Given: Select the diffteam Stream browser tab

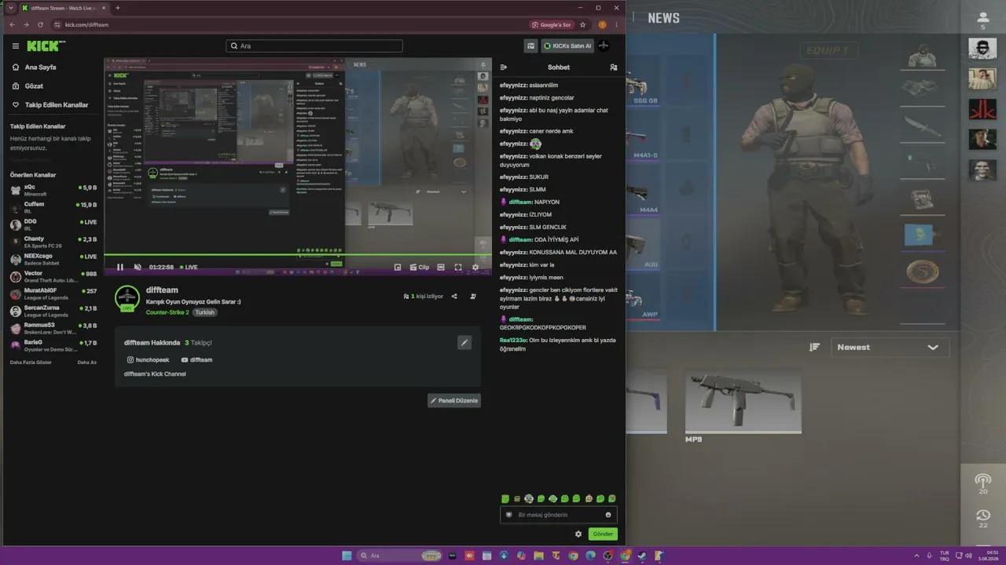Looking at the screenshot, I should 64,8.
